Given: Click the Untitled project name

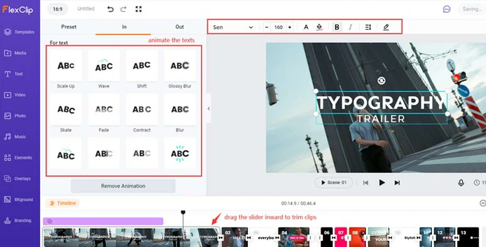Looking at the screenshot, I should (86, 9).
